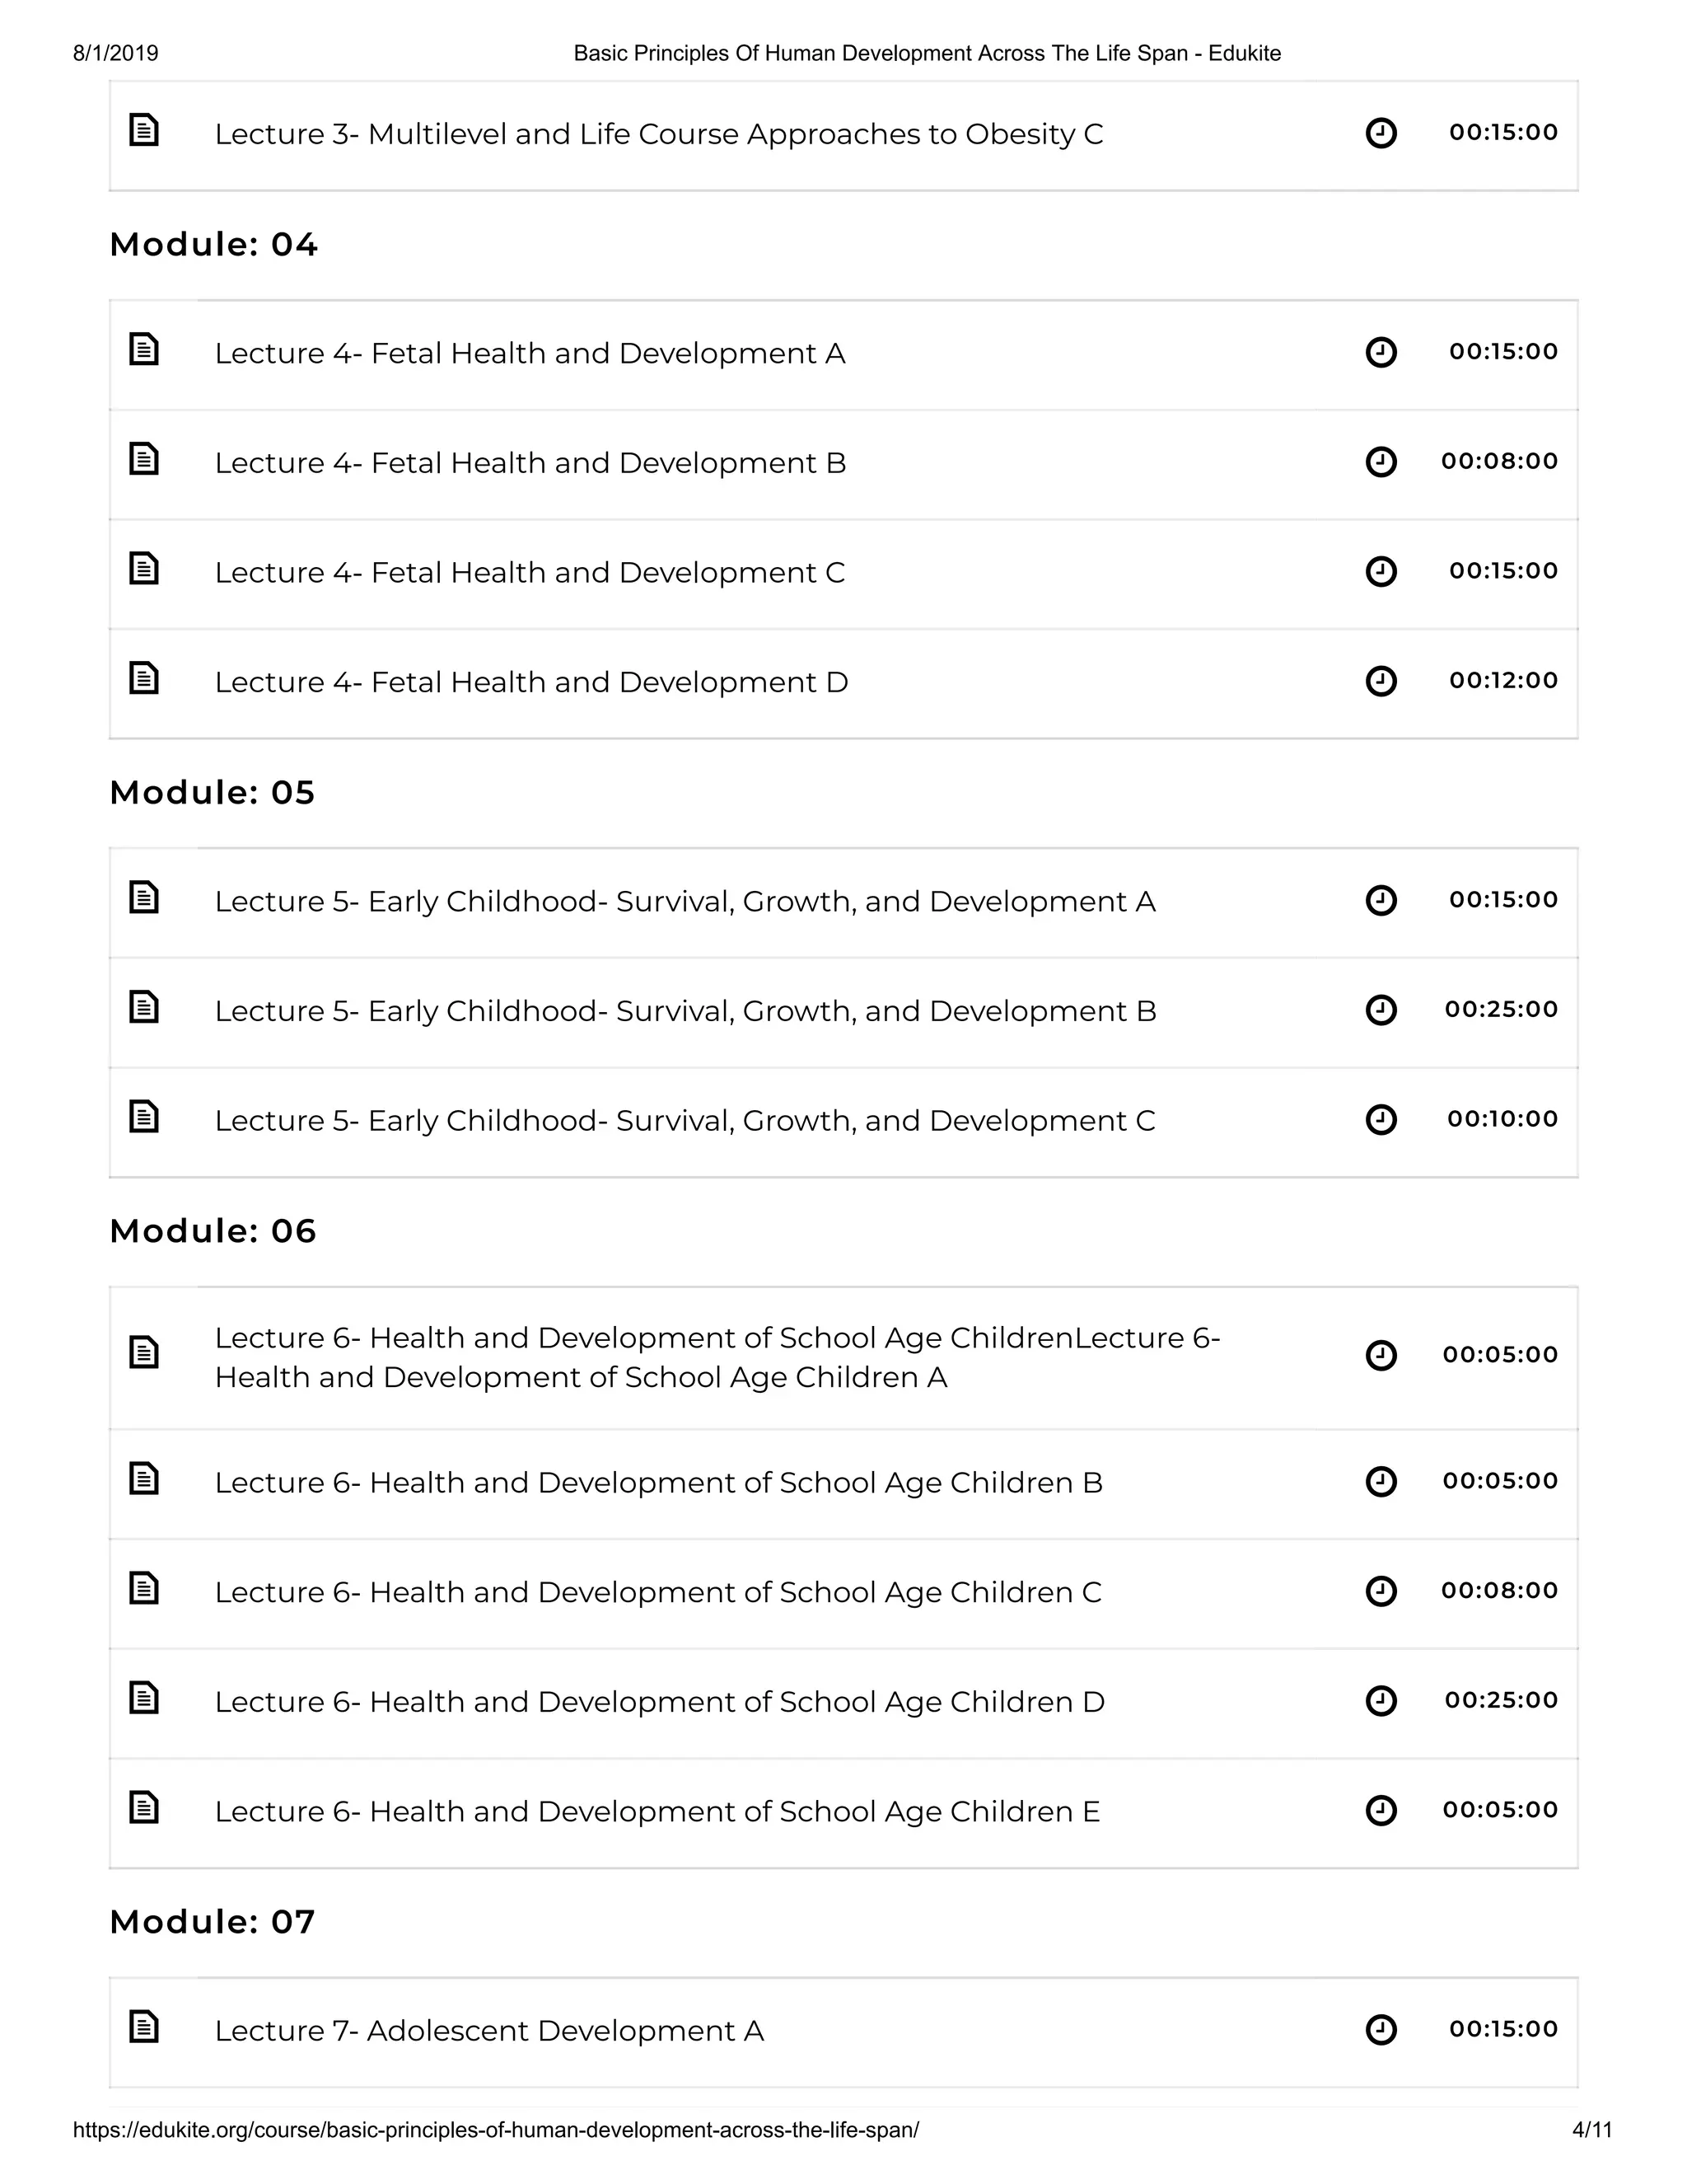Click clock icon for School Age Children D
The height and width of the screenshot is (2184, 1687).
tap(1381, 1700)
